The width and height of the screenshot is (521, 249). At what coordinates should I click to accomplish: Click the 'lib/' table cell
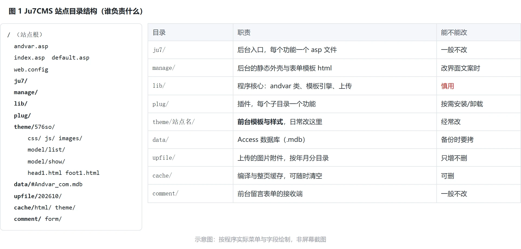[190, 86]
